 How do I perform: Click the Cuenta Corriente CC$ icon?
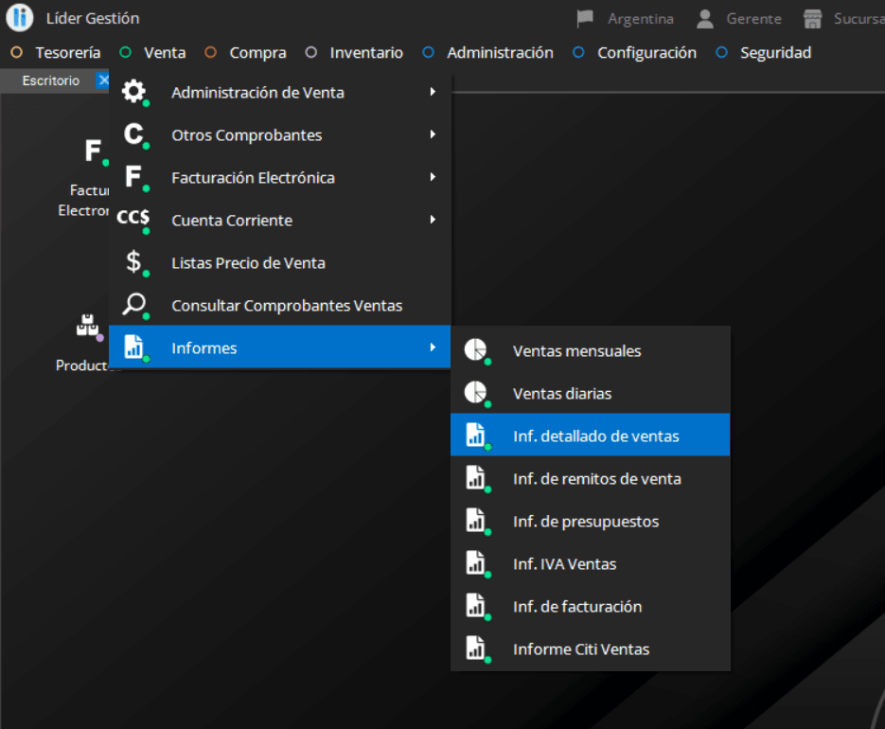pos(133,220)
